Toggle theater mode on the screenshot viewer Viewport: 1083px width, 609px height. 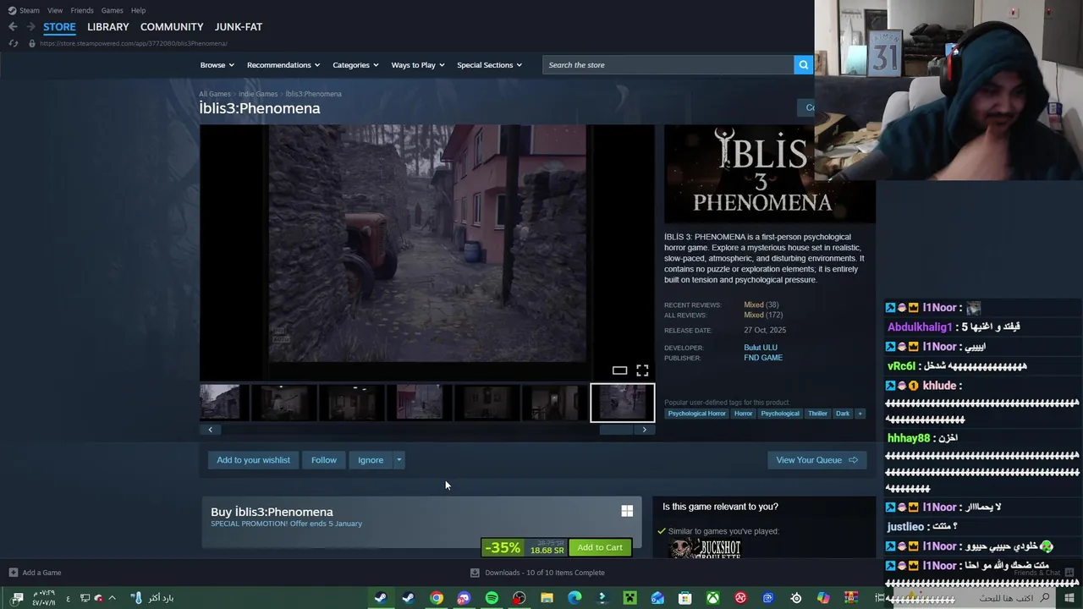click(619, 370)
